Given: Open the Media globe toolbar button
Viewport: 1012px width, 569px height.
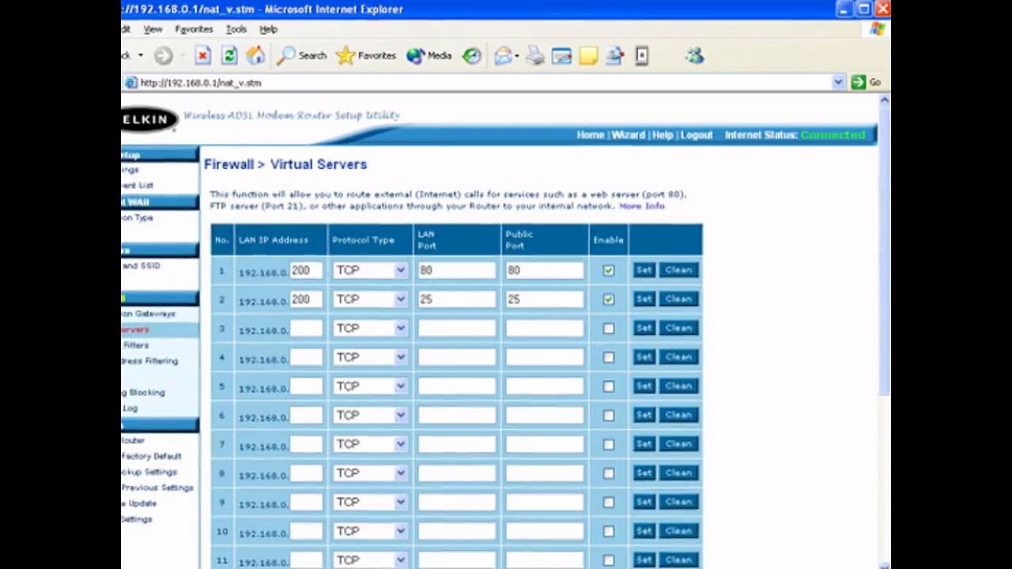Looking at the screenshot, I should [x=429, y=55].
